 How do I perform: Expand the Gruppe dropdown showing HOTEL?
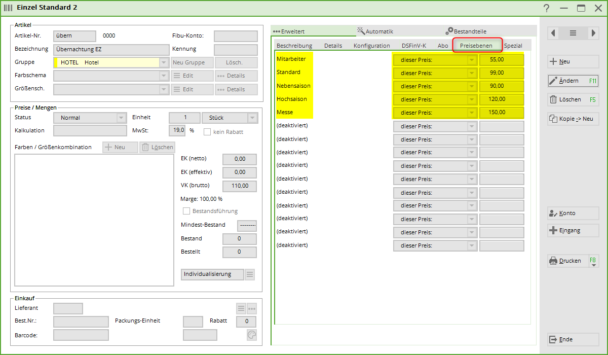pyautogui.click(x=163, y=62)
